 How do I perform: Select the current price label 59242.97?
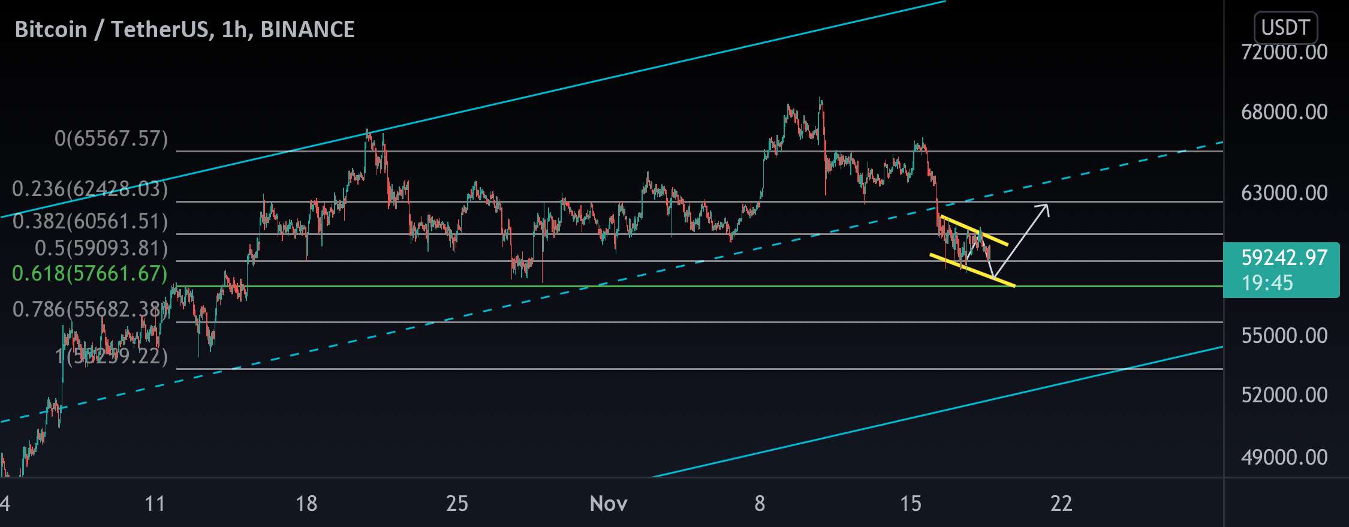1284,258
